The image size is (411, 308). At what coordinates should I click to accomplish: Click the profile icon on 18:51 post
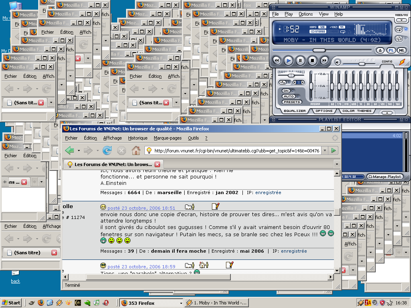[190, 207]
